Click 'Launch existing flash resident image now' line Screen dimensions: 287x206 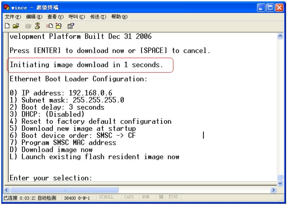tap(95, 157)
